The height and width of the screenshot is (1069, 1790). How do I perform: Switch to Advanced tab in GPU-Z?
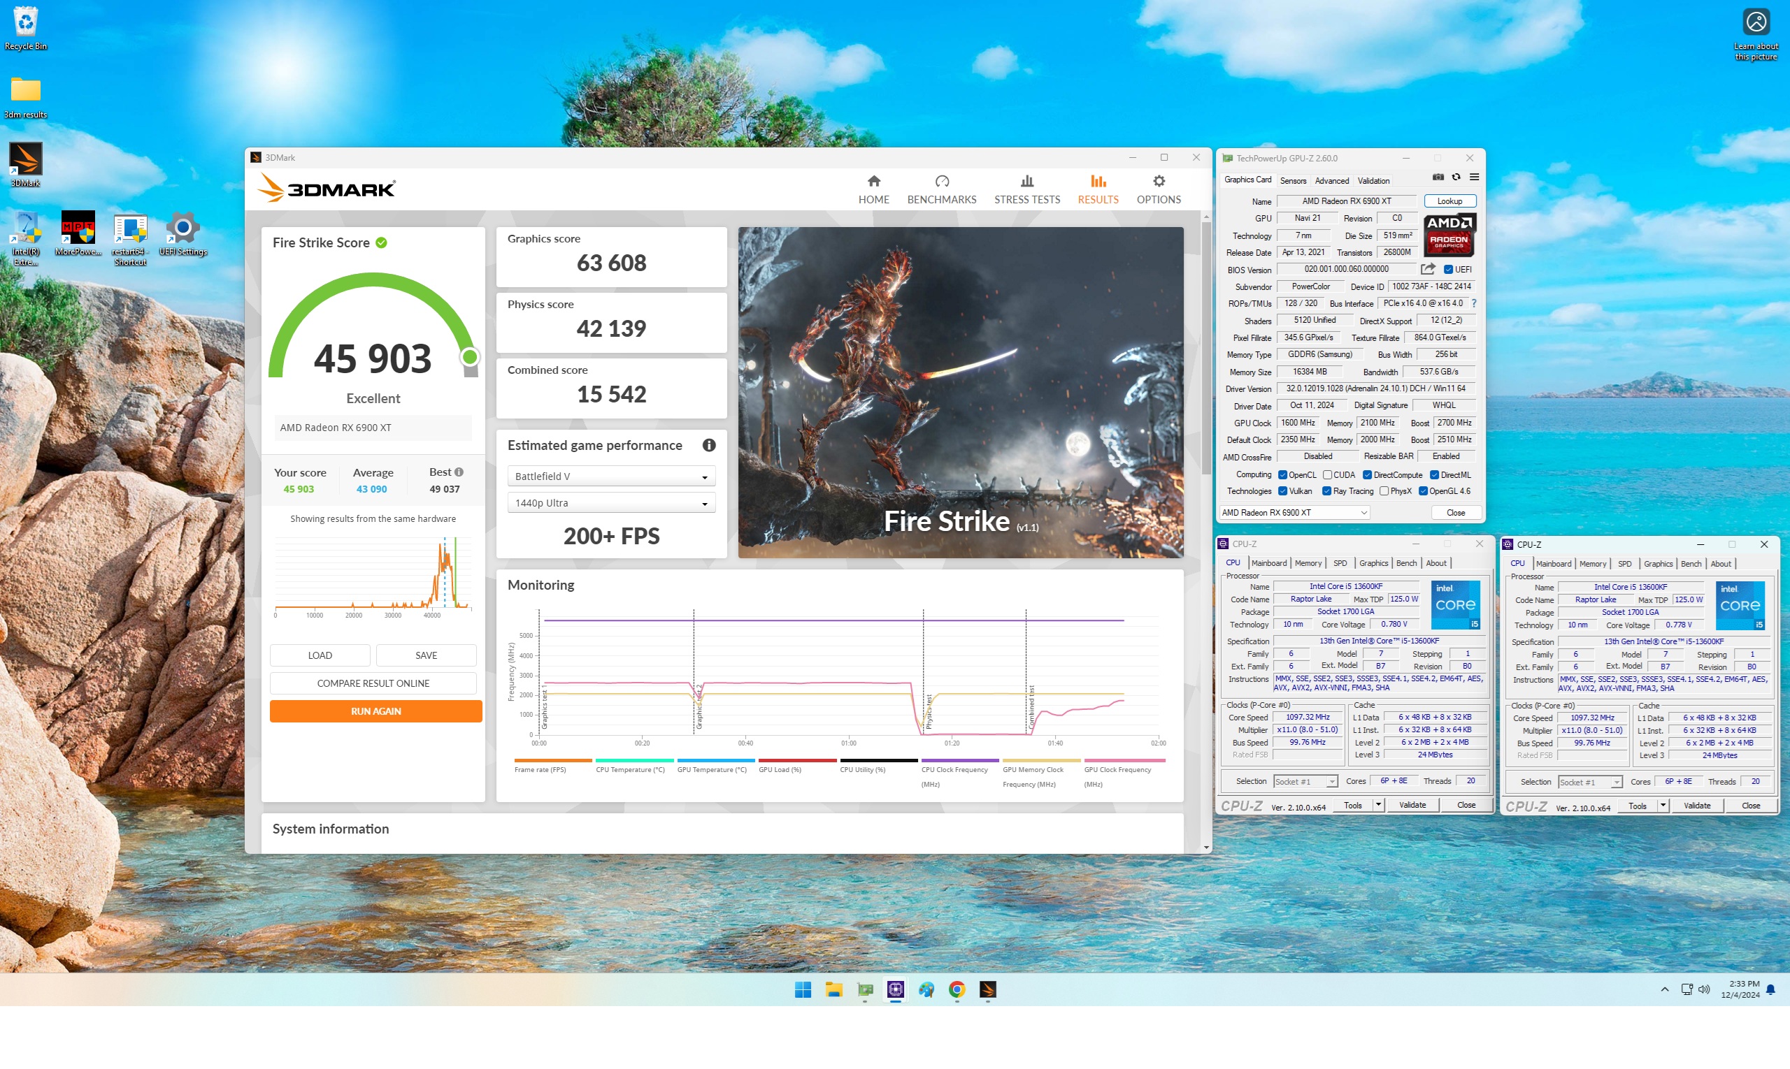coord(1331,181)
